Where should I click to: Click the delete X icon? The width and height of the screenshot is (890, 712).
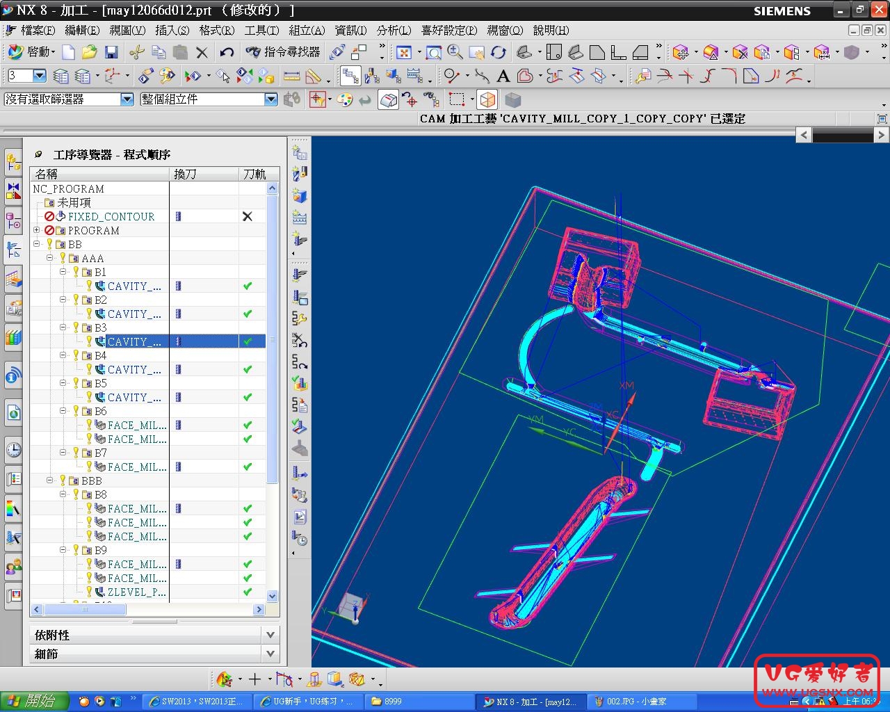click(202, 52)
